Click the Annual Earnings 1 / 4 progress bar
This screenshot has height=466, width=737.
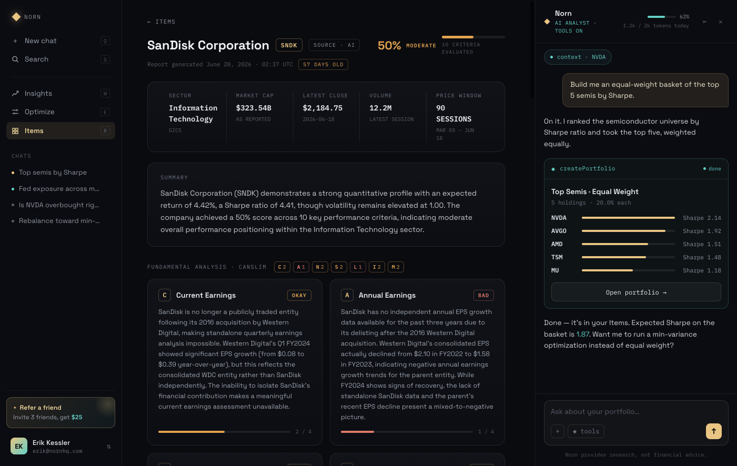407,432
